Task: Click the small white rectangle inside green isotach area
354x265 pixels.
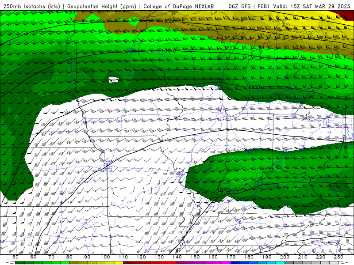Action: (114, 80)
